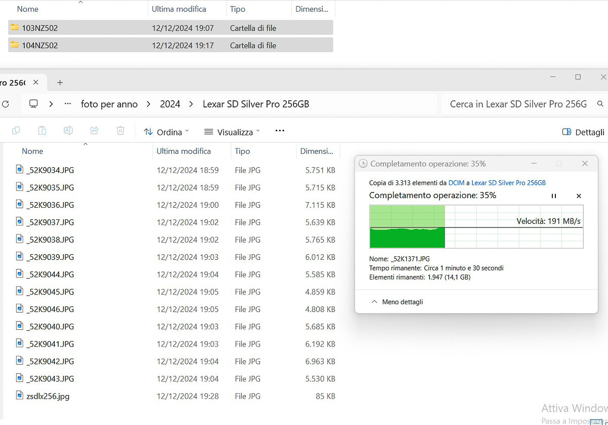Click the Paste clipboard icon

[42, 131]
